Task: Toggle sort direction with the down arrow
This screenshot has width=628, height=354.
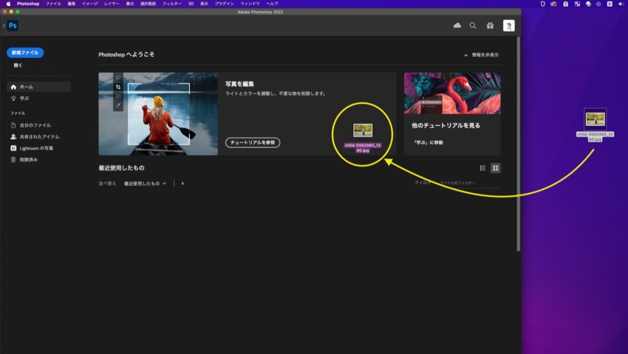Action: coord(183,183)
